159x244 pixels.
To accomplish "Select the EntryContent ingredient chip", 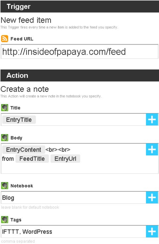I will 24,150.
